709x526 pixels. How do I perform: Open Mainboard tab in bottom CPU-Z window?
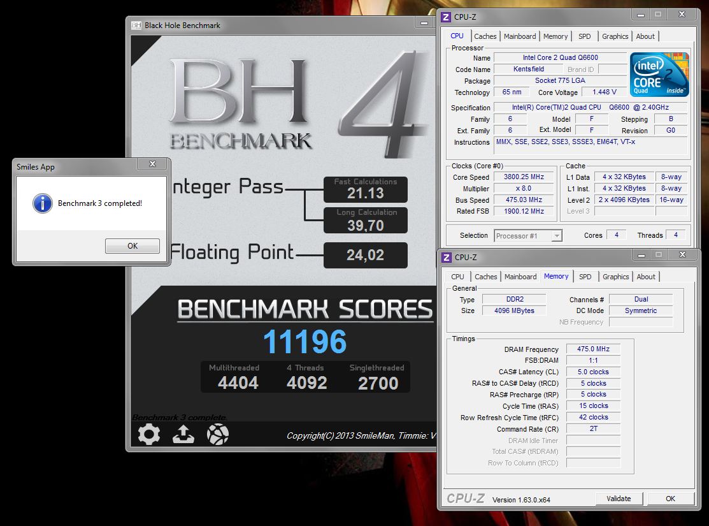(x=520, y=277)
